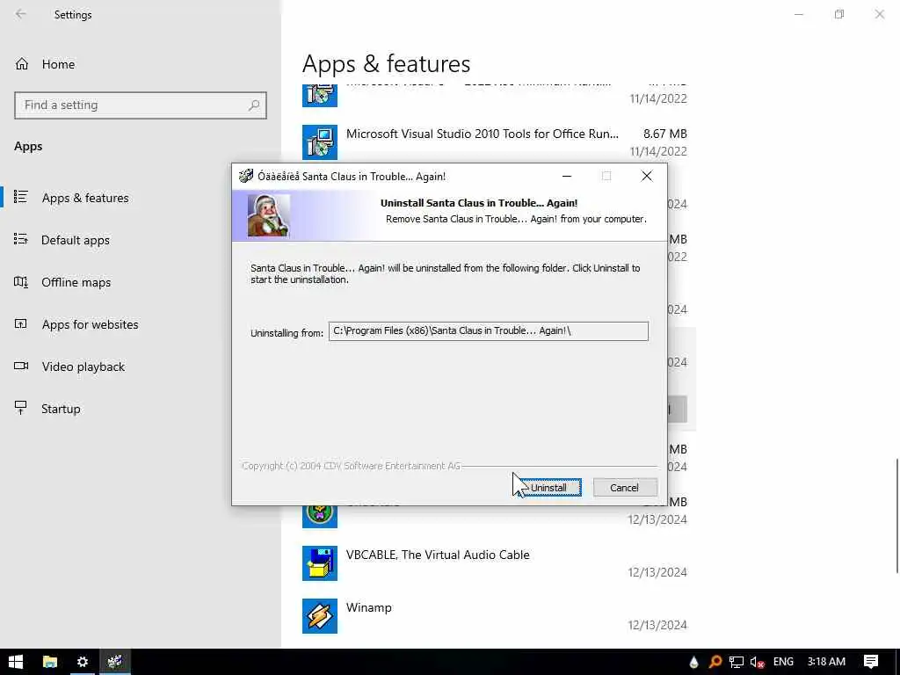Image resolution: width=900 pixels, height=675 pixels.
Task: Close the uninstaller dialog window
Action: coord(647,176)
